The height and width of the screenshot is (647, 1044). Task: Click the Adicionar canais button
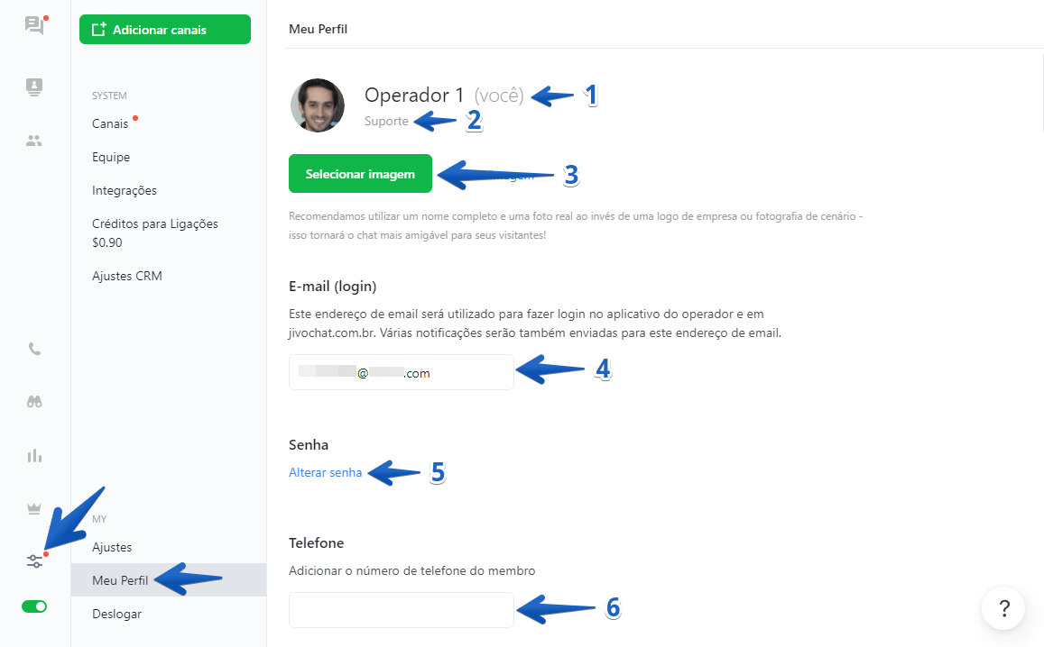click(164, 29)
